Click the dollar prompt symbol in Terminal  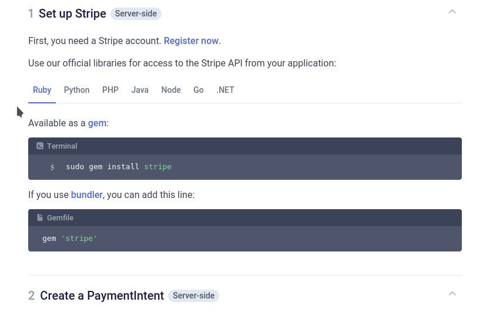point(52,167)
